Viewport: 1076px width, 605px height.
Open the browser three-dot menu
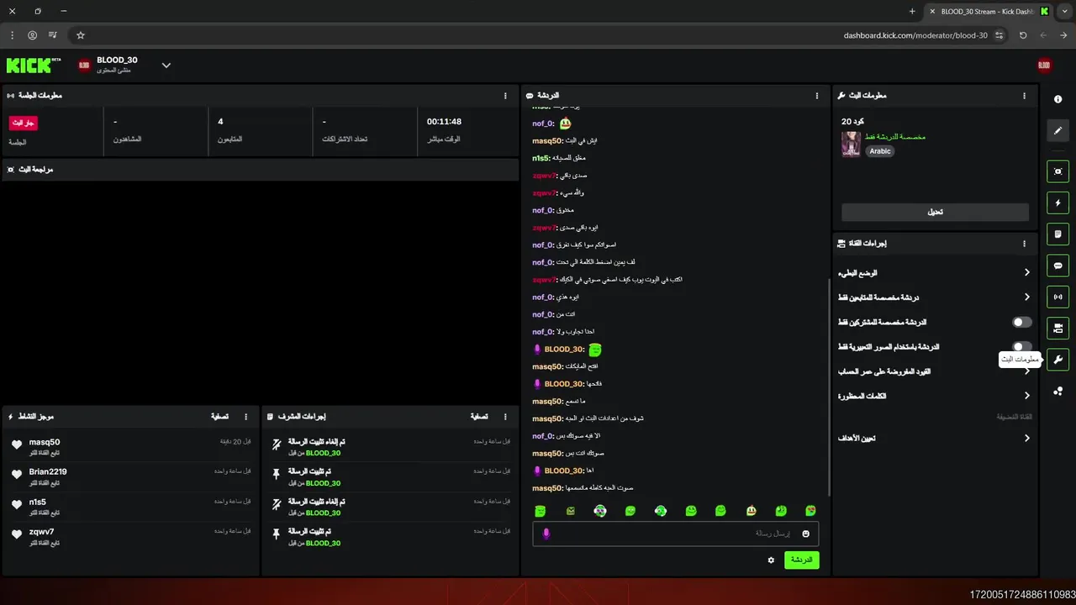tap(12, 35)
